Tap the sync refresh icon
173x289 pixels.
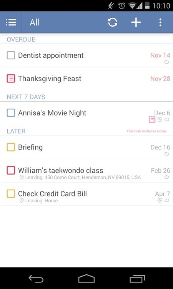coord(113,22)
